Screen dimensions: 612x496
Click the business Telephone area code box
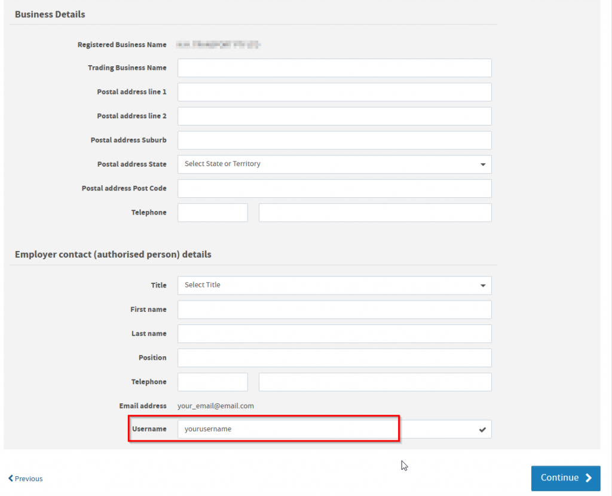(x=212, y=212)
